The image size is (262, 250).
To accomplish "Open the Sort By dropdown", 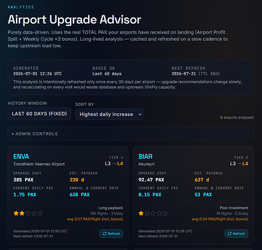I will [109, 114].
